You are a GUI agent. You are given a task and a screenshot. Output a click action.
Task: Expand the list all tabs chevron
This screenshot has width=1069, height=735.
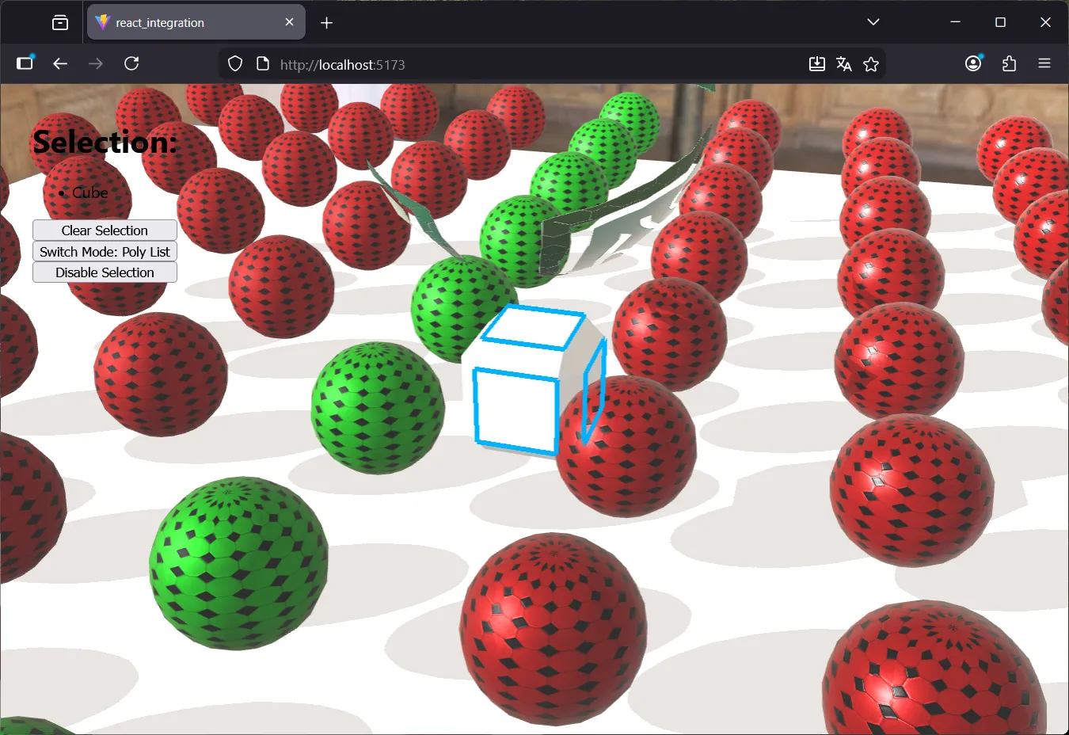tap(873, 22)
